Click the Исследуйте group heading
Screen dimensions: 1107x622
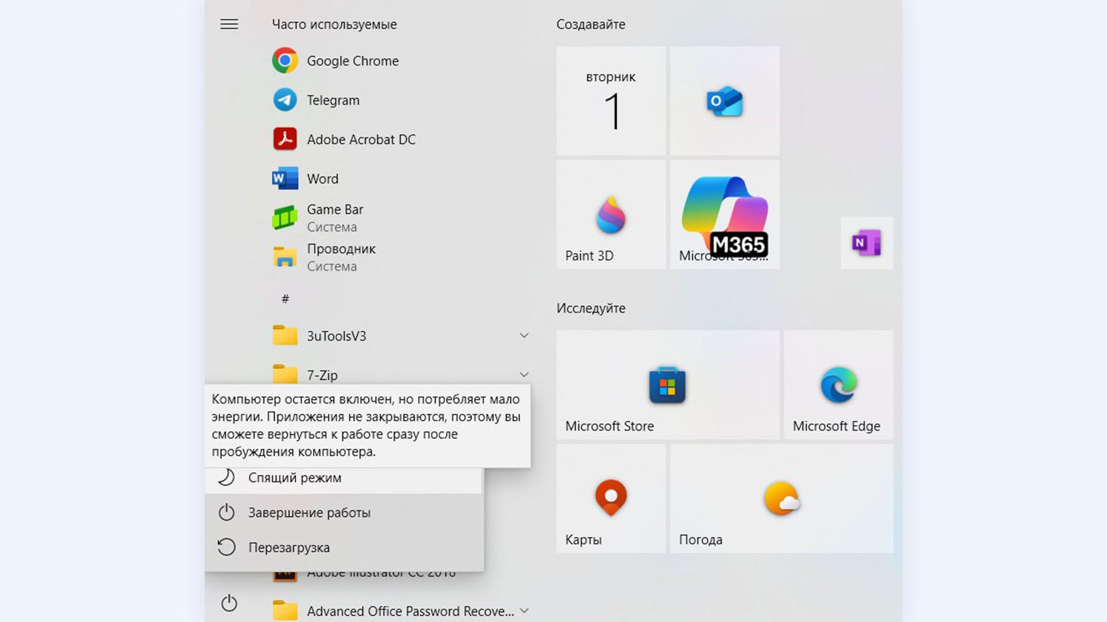pyautogui.click(x=590, y=308)
